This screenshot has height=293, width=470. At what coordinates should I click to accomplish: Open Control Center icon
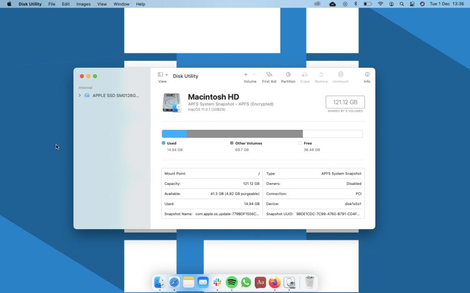tap(412, 4)
